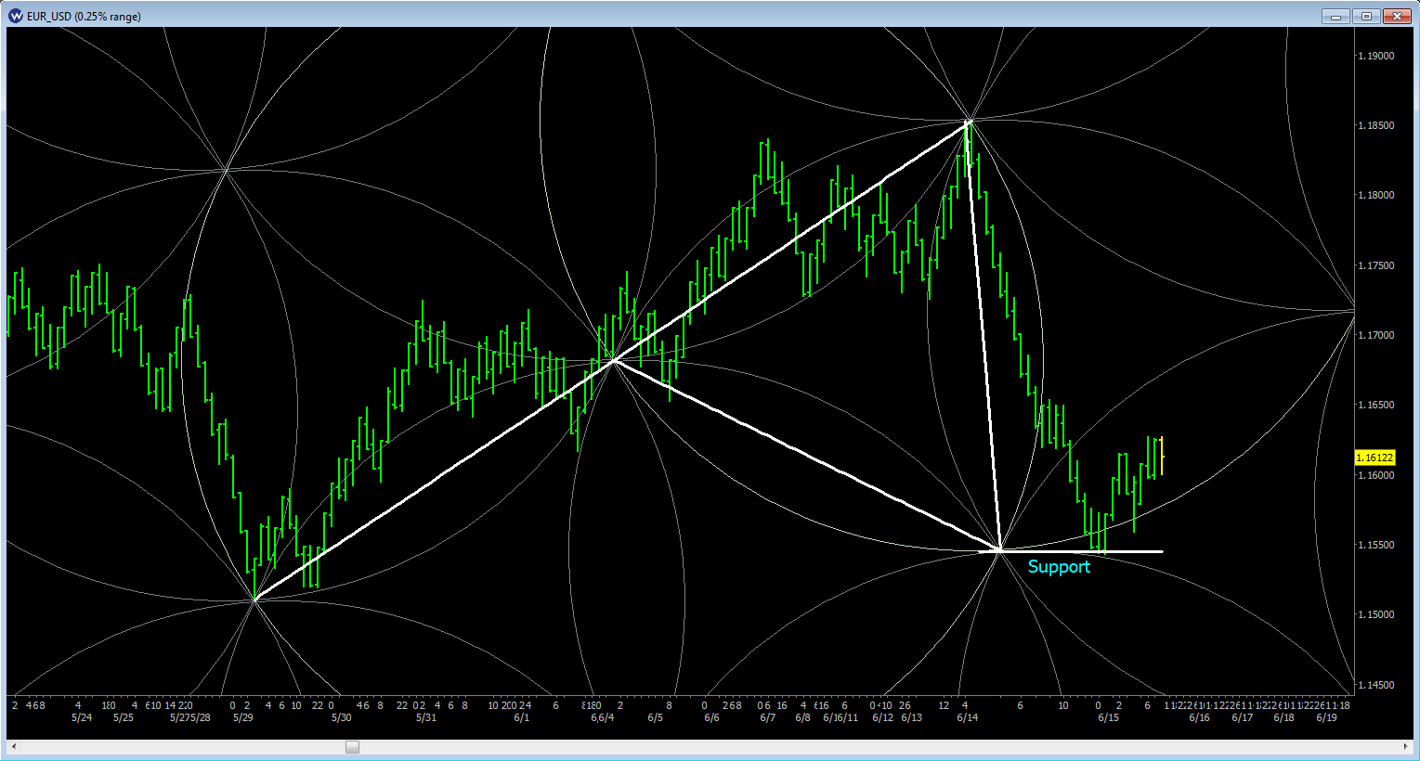Screen dimensions: 1420x761
Task: Click the 6/1 date label
Action: [522, 717]
